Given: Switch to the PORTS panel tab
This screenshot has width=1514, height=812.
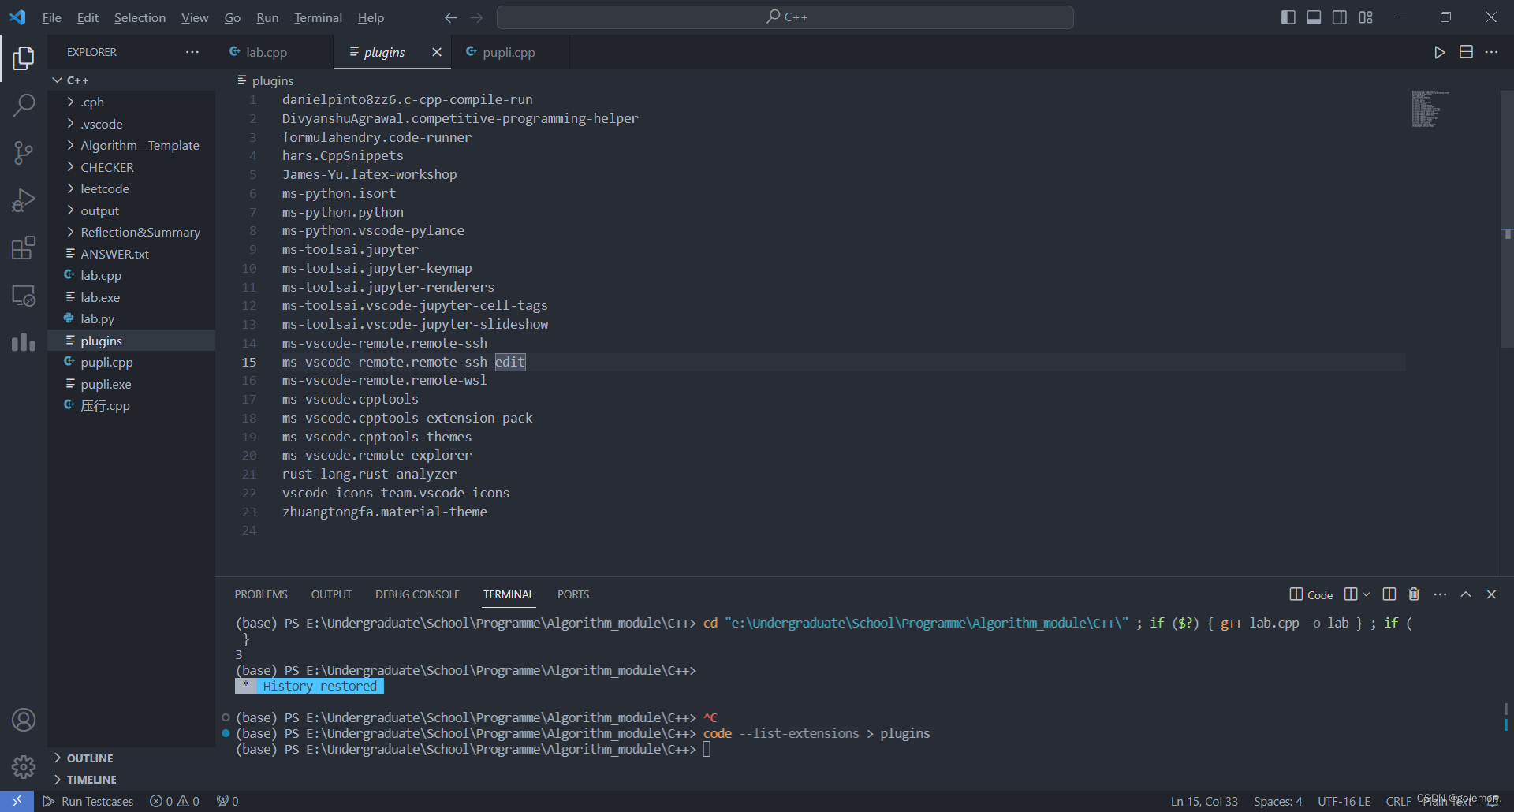Looking at the screenshot, I should point(573,594).
